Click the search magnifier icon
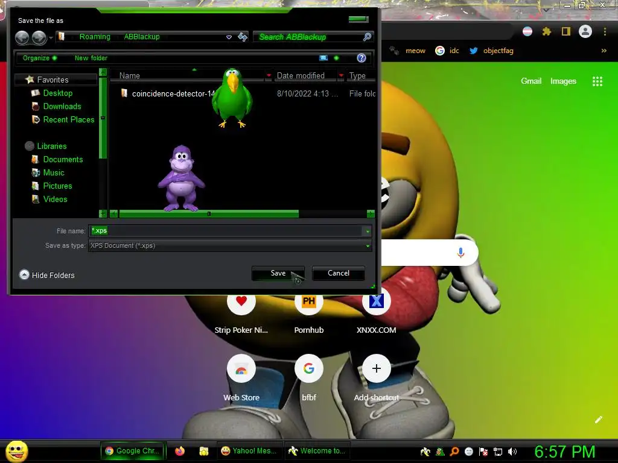The height and width of the screenshot is (463, 618). [x=367, y=37]
